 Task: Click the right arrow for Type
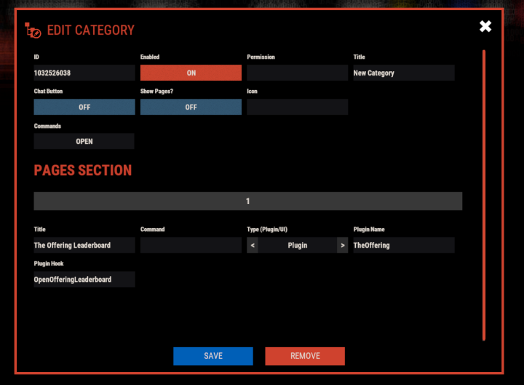(342, 246)
